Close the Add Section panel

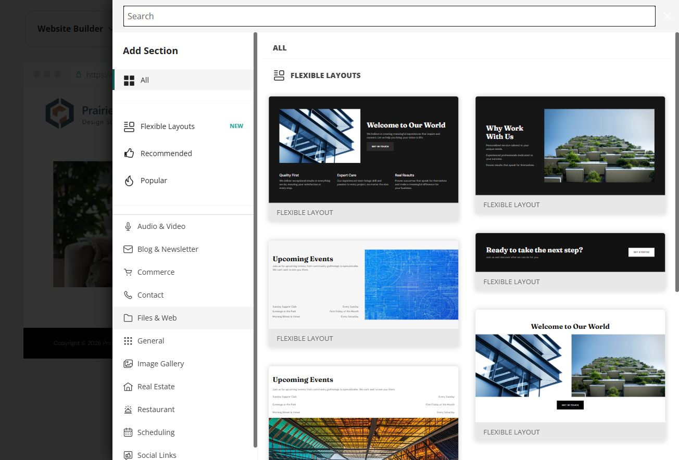[x=668, y=16]
